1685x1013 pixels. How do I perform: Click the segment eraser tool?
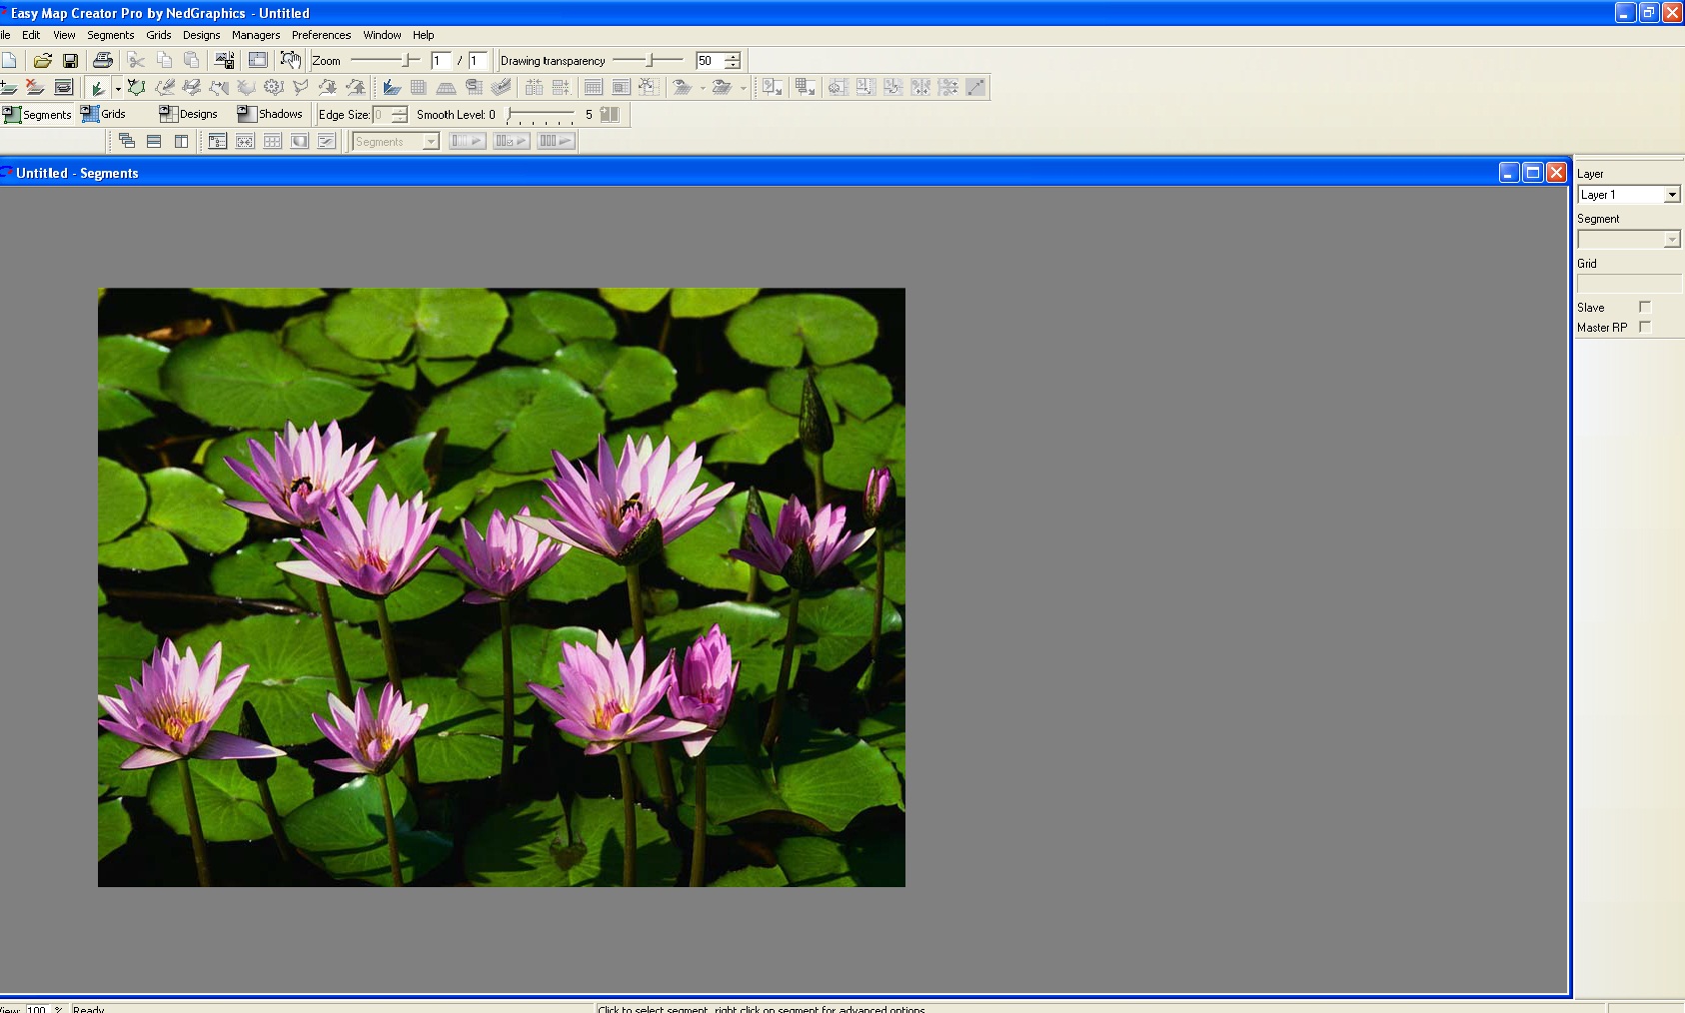pos(191,87)
